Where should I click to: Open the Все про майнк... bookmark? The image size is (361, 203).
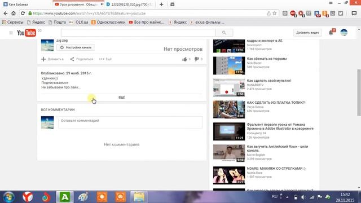pyautogui.click(x=147, y=23)
